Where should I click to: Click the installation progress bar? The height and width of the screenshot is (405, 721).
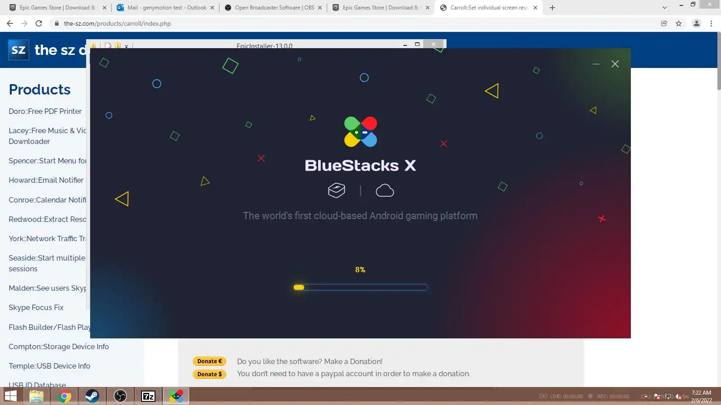coord(360,287)
